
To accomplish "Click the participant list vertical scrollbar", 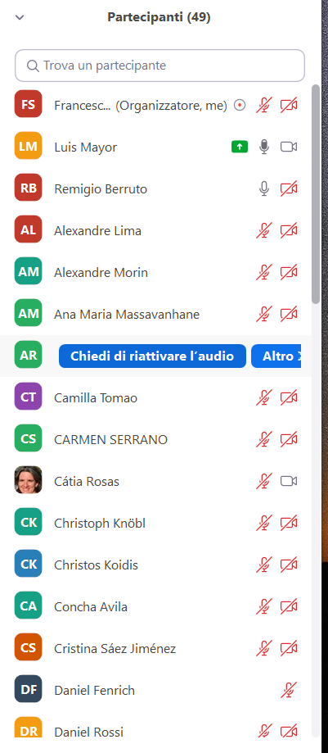I will [316, 194].
